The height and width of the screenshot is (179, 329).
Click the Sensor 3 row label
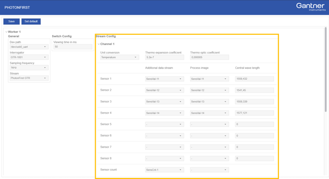106,102
